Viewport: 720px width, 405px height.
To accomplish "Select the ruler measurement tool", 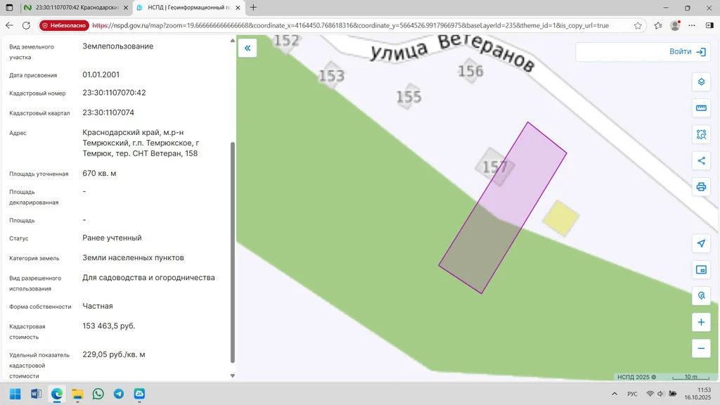I will pyautogui.click(x=700, y=108).
